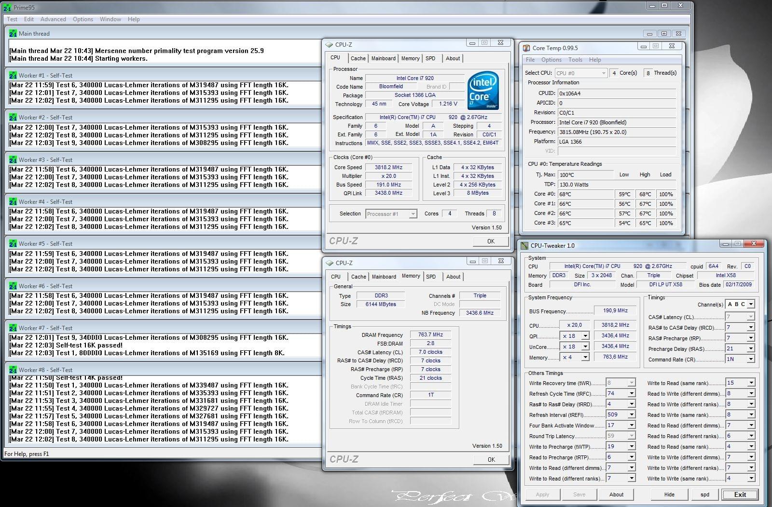
Task: Click the Core Temp thermometer title icon
Action: click(x=526, y=48)
